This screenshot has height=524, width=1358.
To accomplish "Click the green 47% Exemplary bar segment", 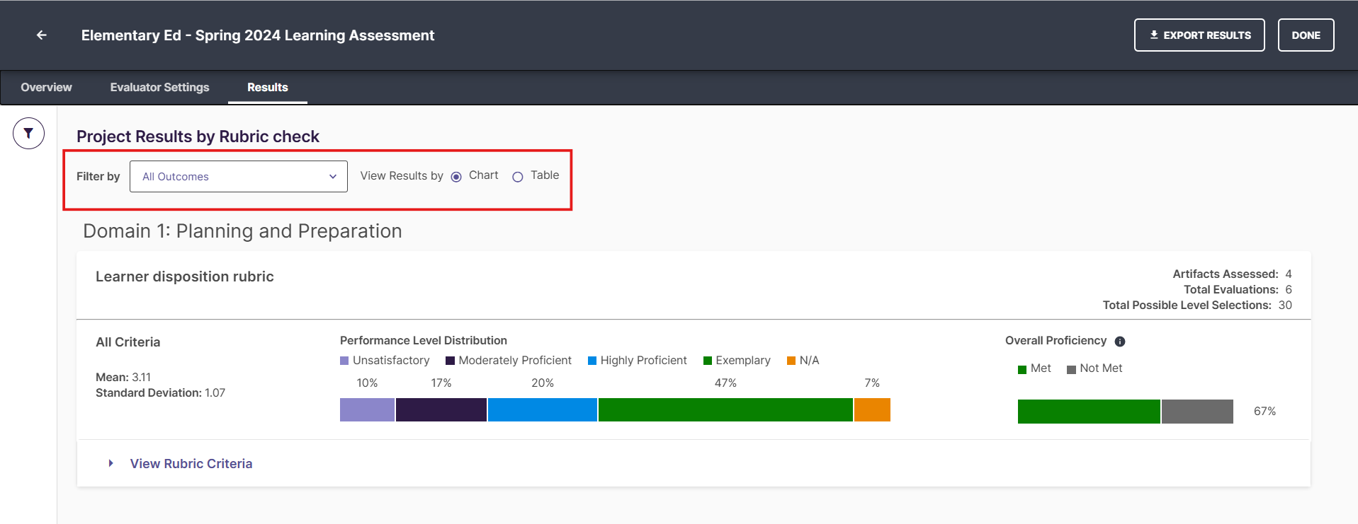I will 725,409.
